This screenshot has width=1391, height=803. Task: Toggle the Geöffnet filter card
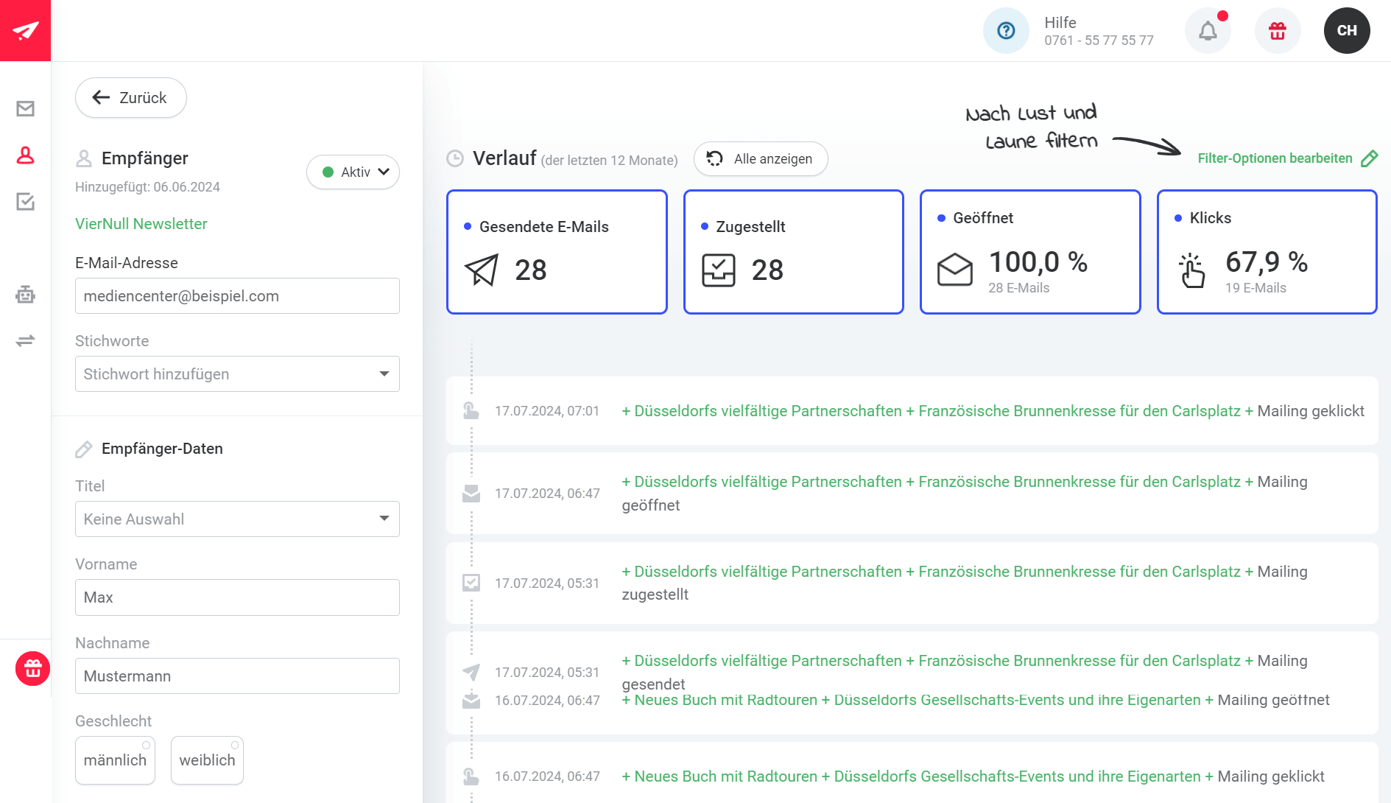[x=1030, y=252]
